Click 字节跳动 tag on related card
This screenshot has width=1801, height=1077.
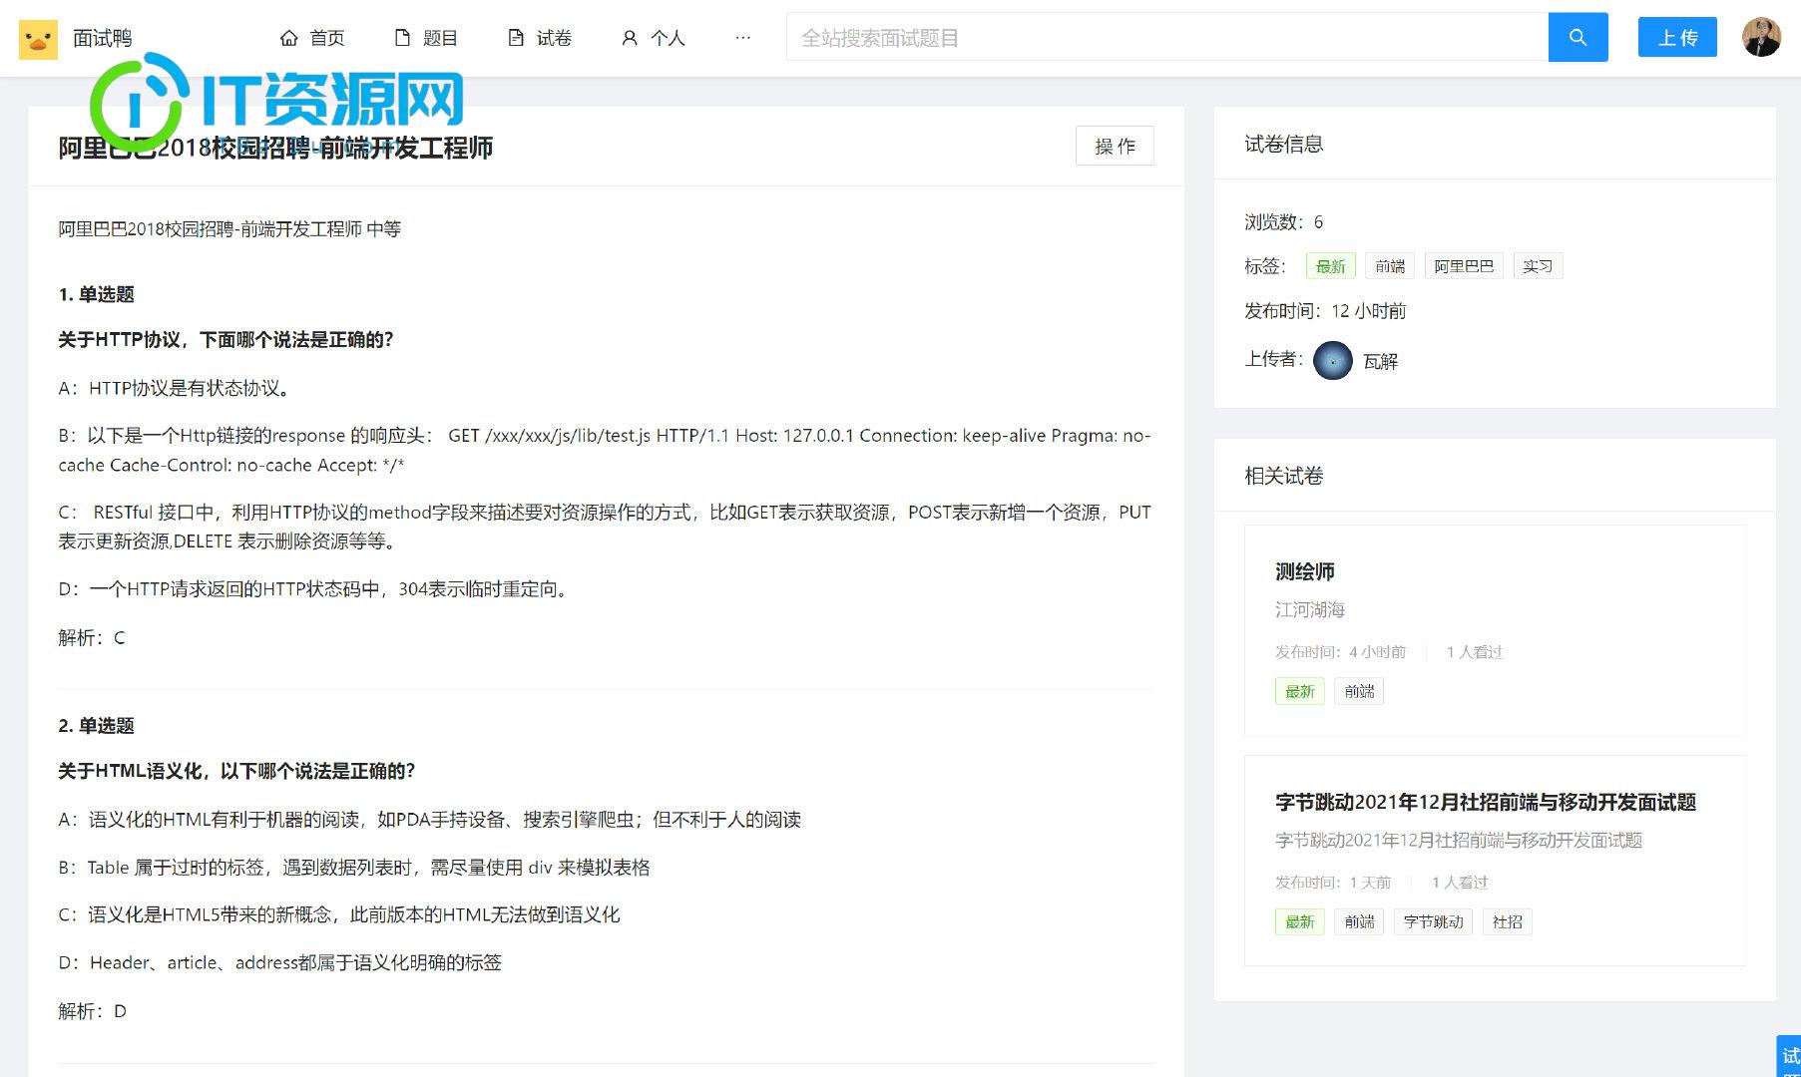(1433, 921)
